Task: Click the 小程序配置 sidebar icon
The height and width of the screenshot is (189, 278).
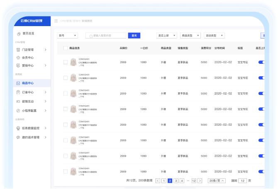Action: click(18, 111)
